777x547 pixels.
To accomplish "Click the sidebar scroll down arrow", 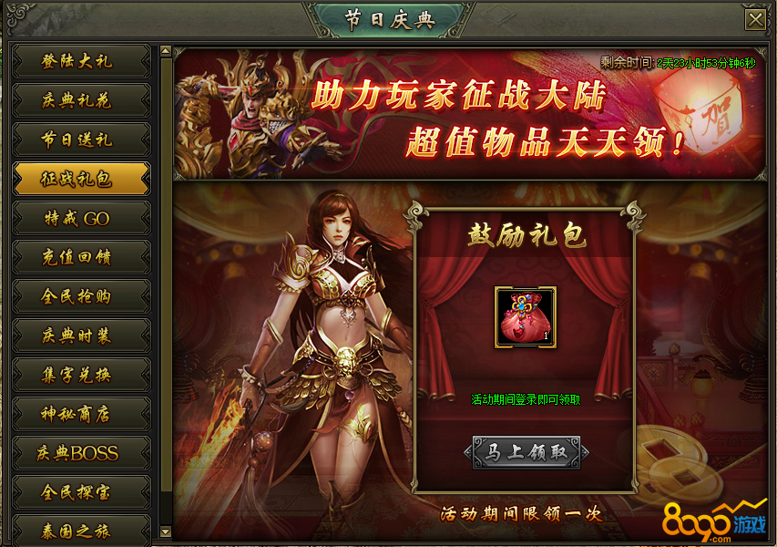I will tap(166, 532).
